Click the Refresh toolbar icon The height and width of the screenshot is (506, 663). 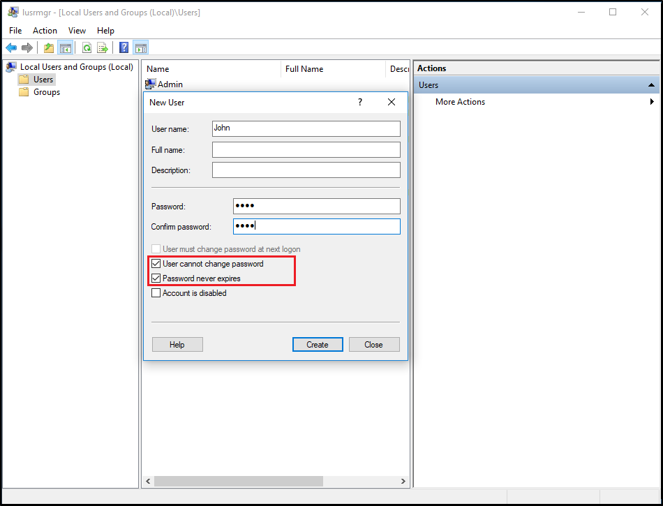coord(87,47)
